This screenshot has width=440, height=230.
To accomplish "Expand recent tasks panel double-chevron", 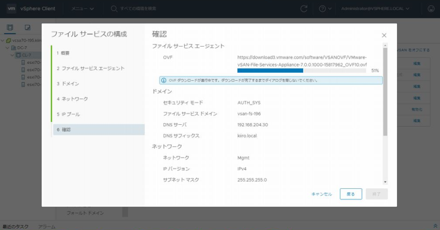I will click(x=435, y=226).
